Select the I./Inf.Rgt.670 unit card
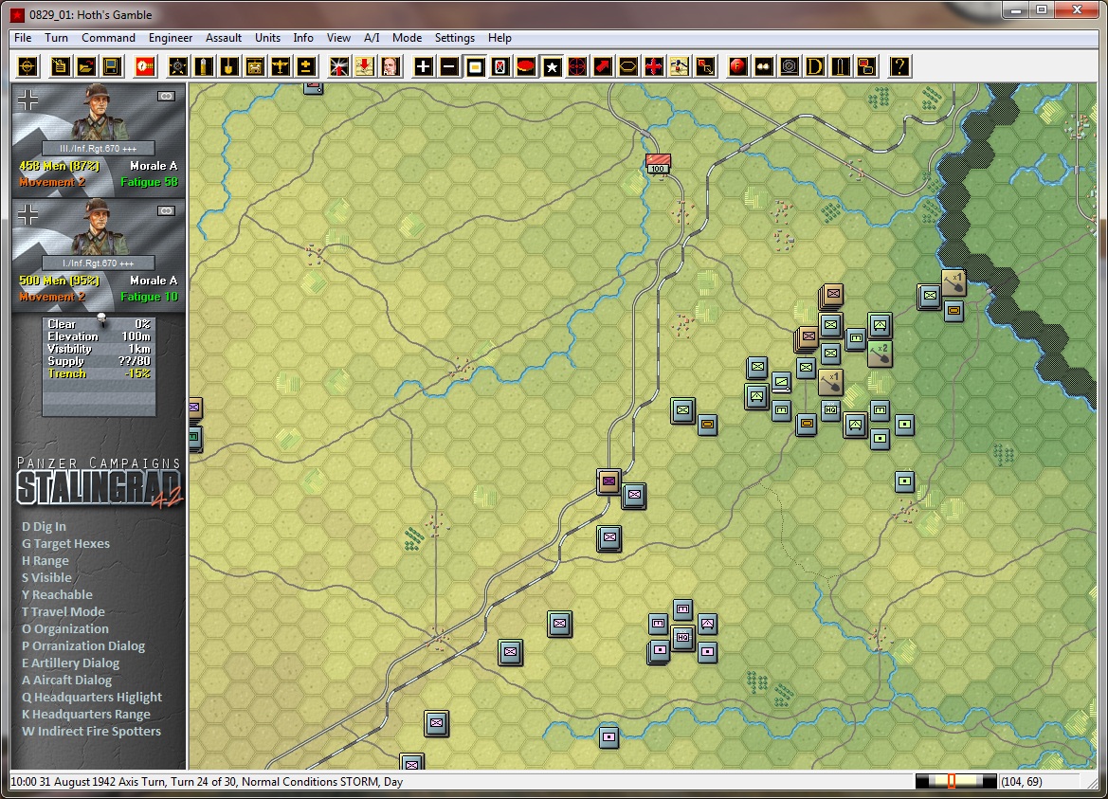 [x=99, y=255]
